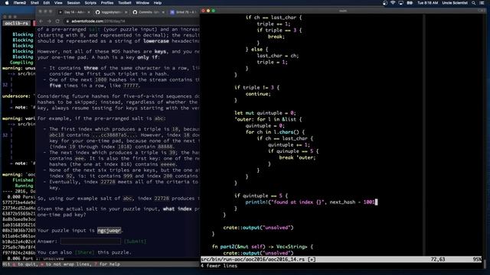Click the Answer input field
This screenshot has width=490, height=275.
[90, 241]
